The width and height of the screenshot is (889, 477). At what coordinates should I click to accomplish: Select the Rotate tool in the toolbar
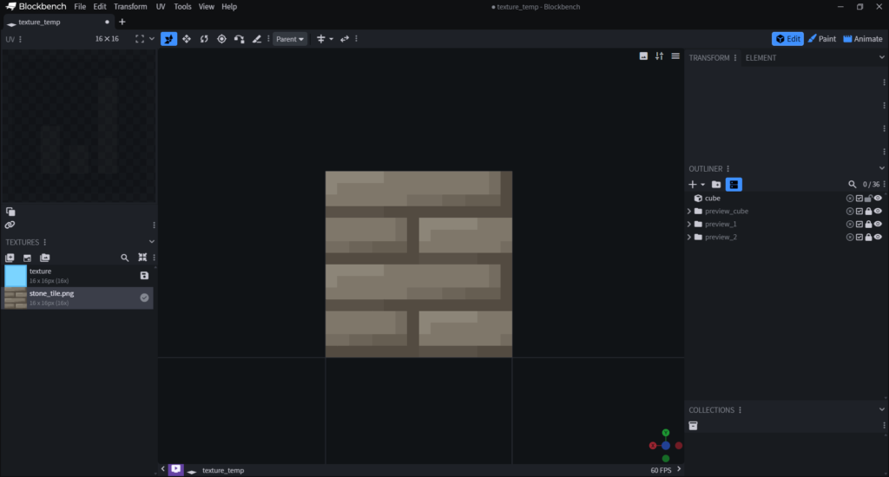[204, 39]
